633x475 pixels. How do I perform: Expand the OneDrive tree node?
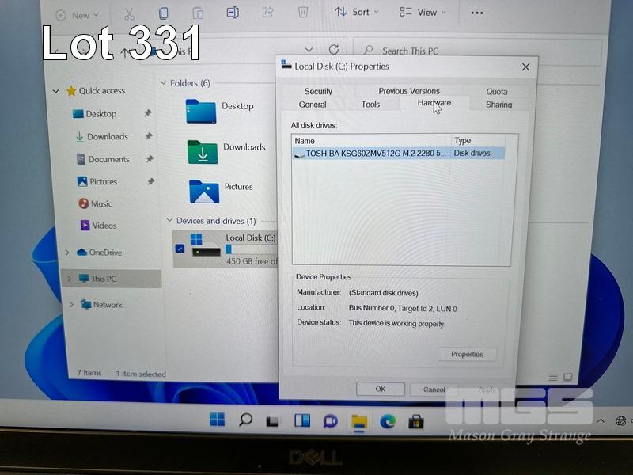coord(67,253)
